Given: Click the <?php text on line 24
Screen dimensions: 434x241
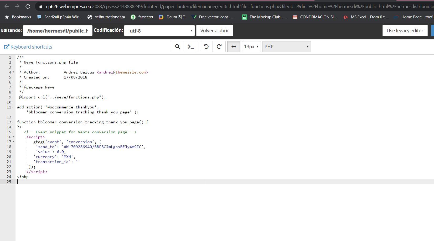Looking at the screenshot, I should pyautogui.click(x=23, y=177).
